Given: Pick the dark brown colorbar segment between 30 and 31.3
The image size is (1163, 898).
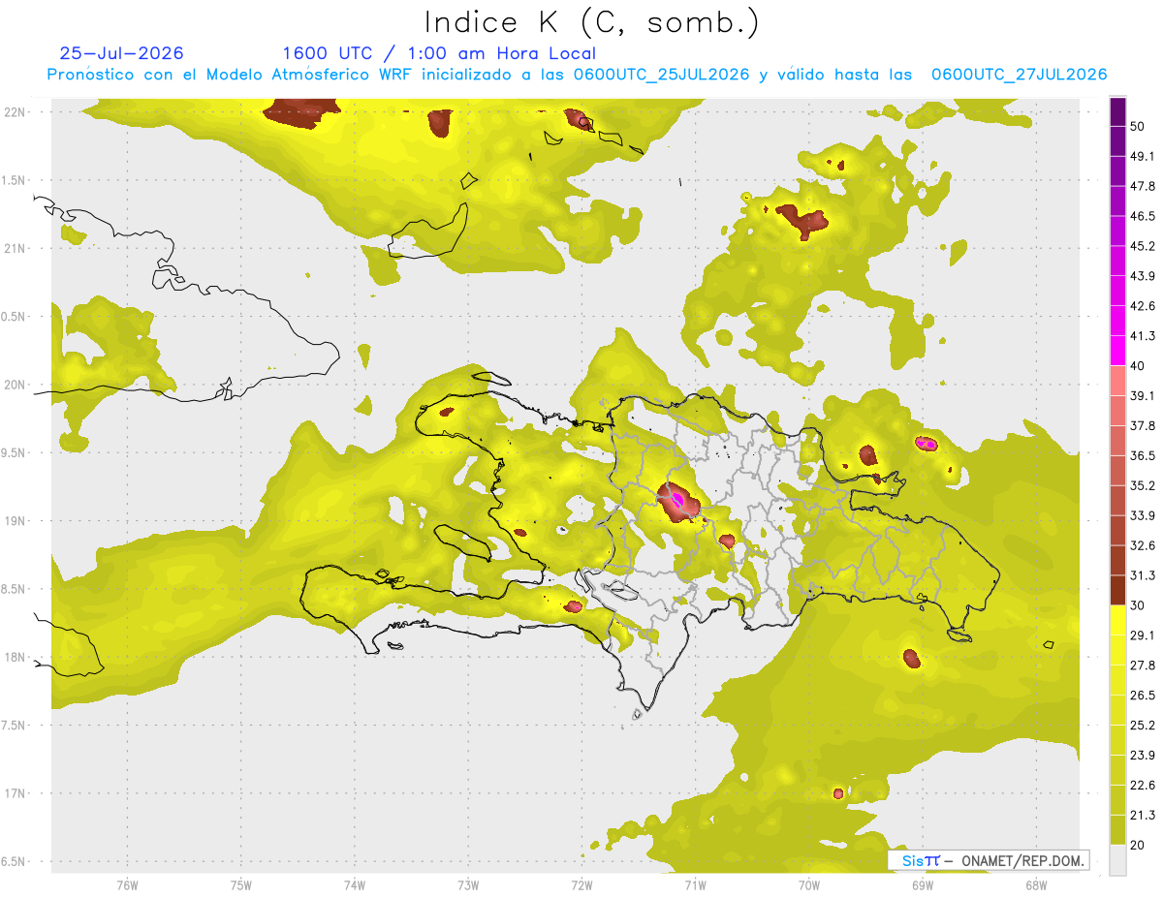Looking at the screenshot, I should point(1118,590).
